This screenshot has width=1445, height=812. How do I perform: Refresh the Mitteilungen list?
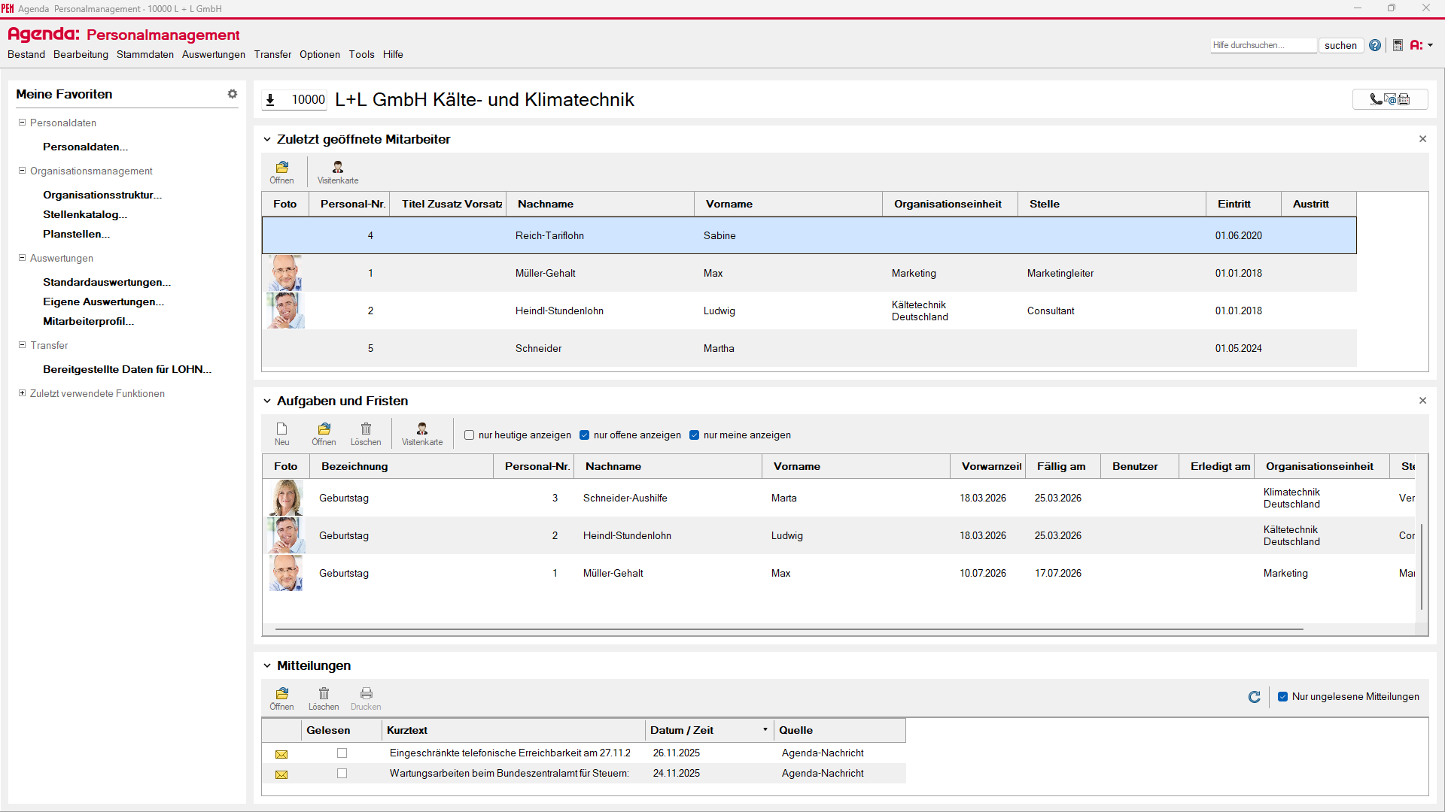1254,697
